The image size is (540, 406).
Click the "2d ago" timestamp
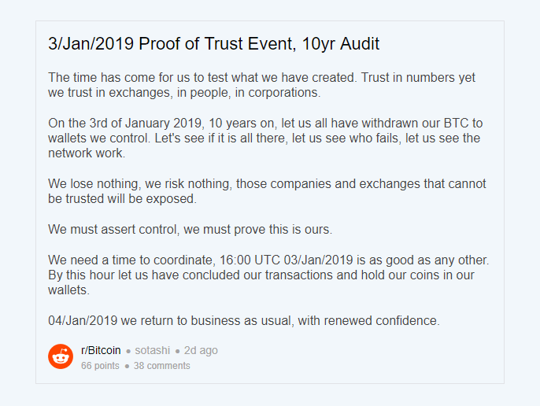tap(202, 350)
